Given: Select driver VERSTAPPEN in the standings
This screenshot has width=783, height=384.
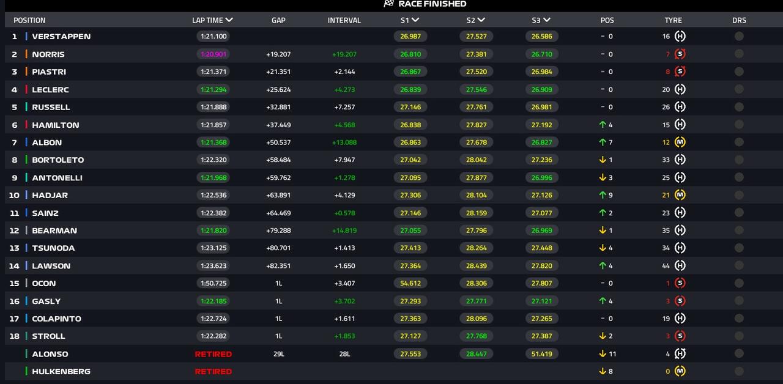Looking at the screenshot, I should 61,36.
